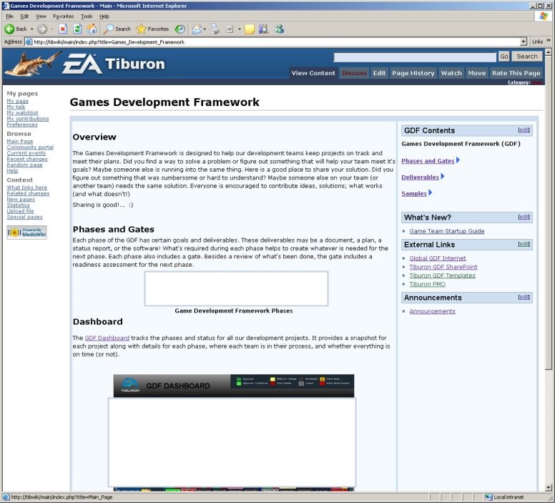
Task: Open the Tiburon GDF Templates link
Action: 442,275
